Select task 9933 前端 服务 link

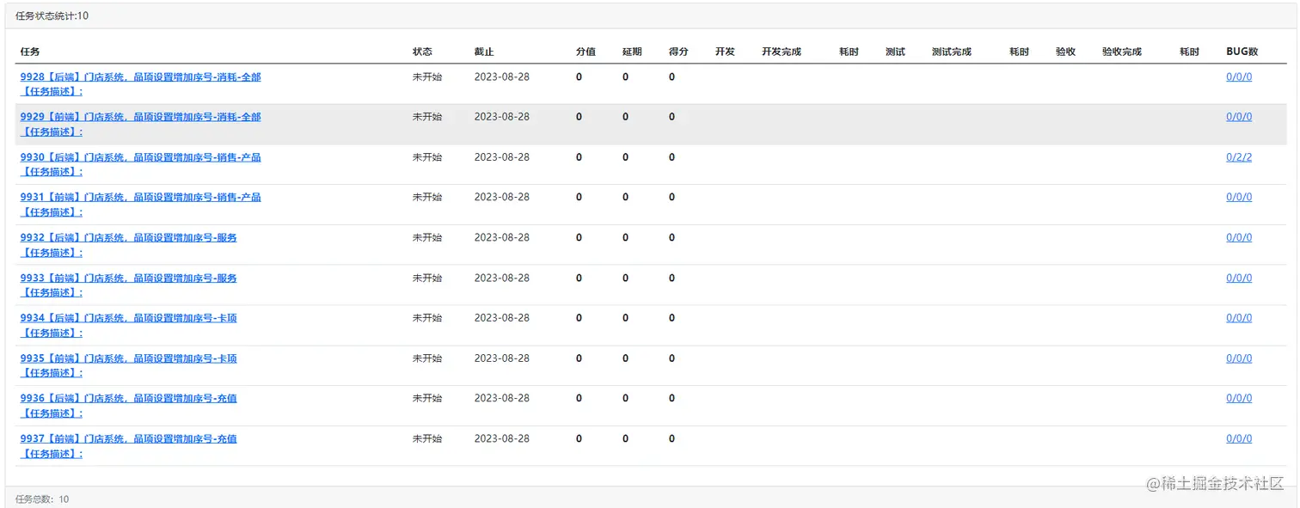[128, 278]
